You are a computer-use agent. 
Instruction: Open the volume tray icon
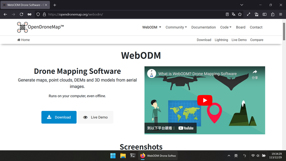coord(258,156)
